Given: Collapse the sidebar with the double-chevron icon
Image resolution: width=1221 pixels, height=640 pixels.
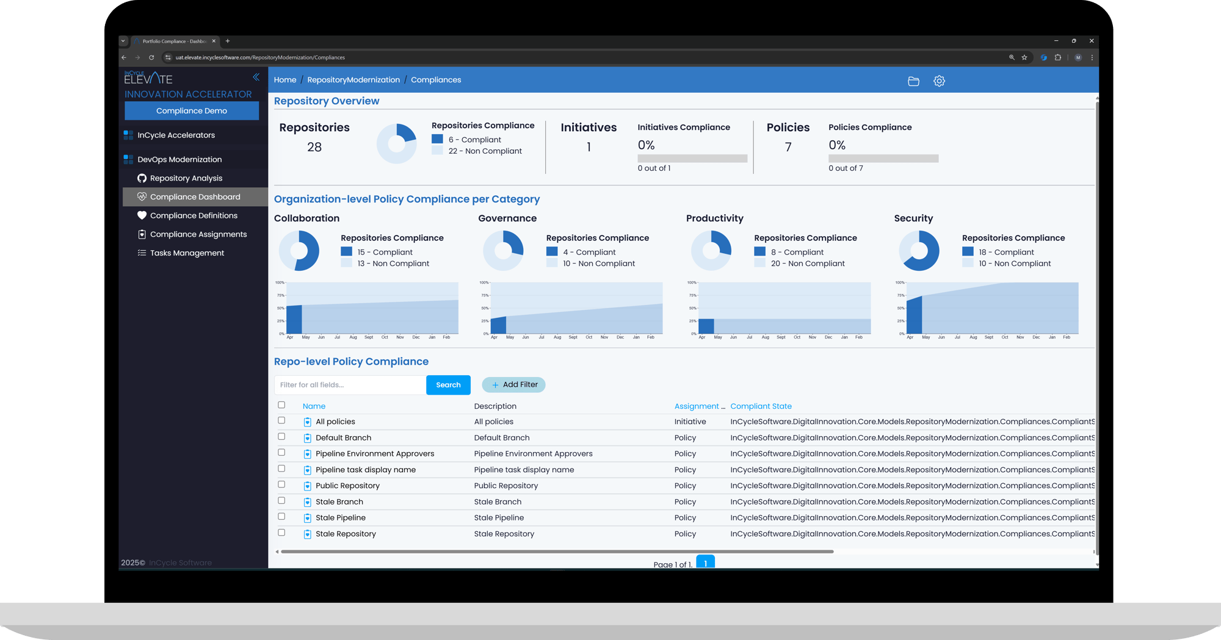Looking at the screenshot, I should click(x=256, y=77).
